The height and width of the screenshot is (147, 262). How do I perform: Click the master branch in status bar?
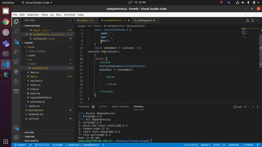pos(20,145)
